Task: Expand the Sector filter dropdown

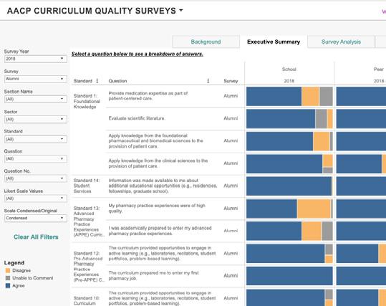Action: pyautogui.click(x=36, y=119)
